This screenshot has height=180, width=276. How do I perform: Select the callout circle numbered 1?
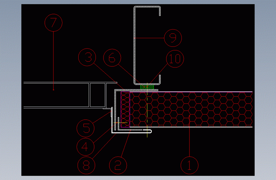189,165
